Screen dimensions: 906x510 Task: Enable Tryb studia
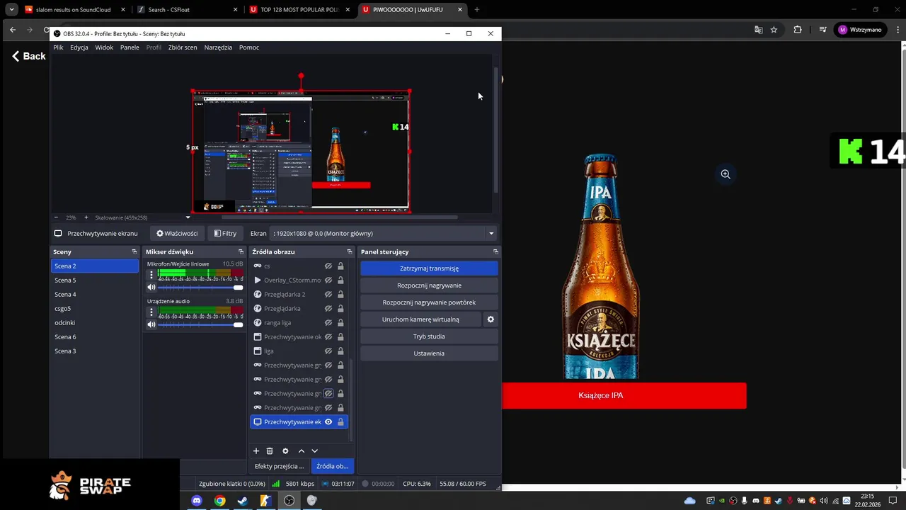tap(429, 336)
